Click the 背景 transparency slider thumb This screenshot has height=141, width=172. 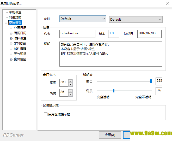coord(114,91)
